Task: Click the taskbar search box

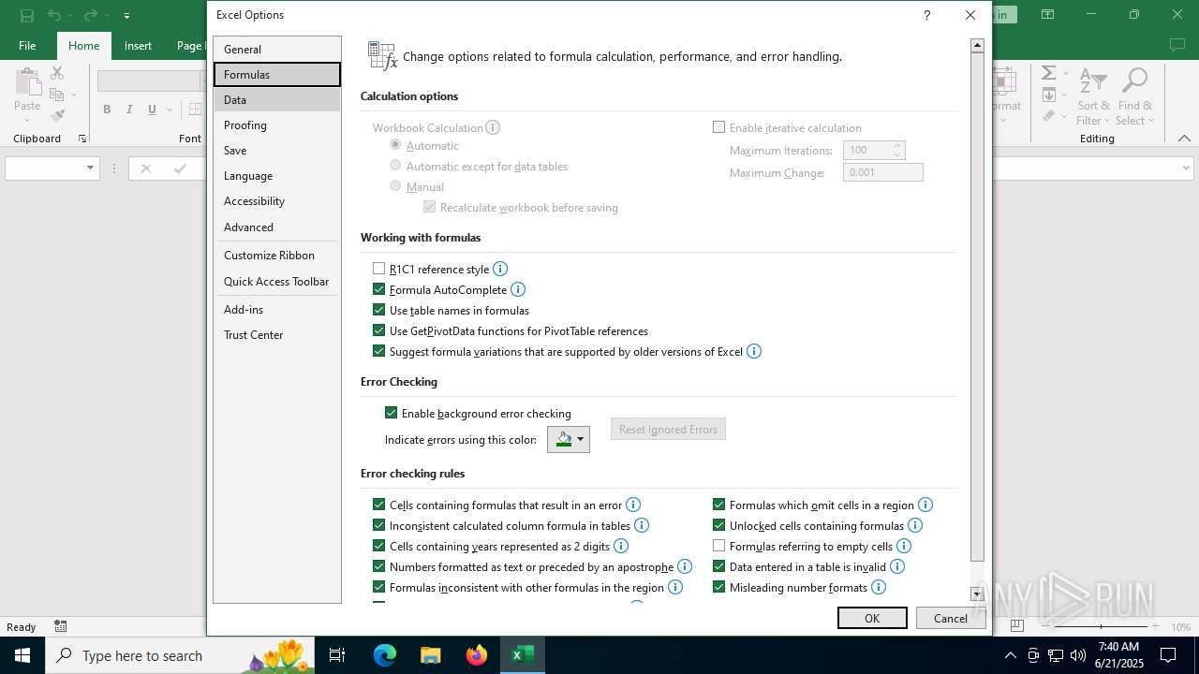Action: (180, 655)
